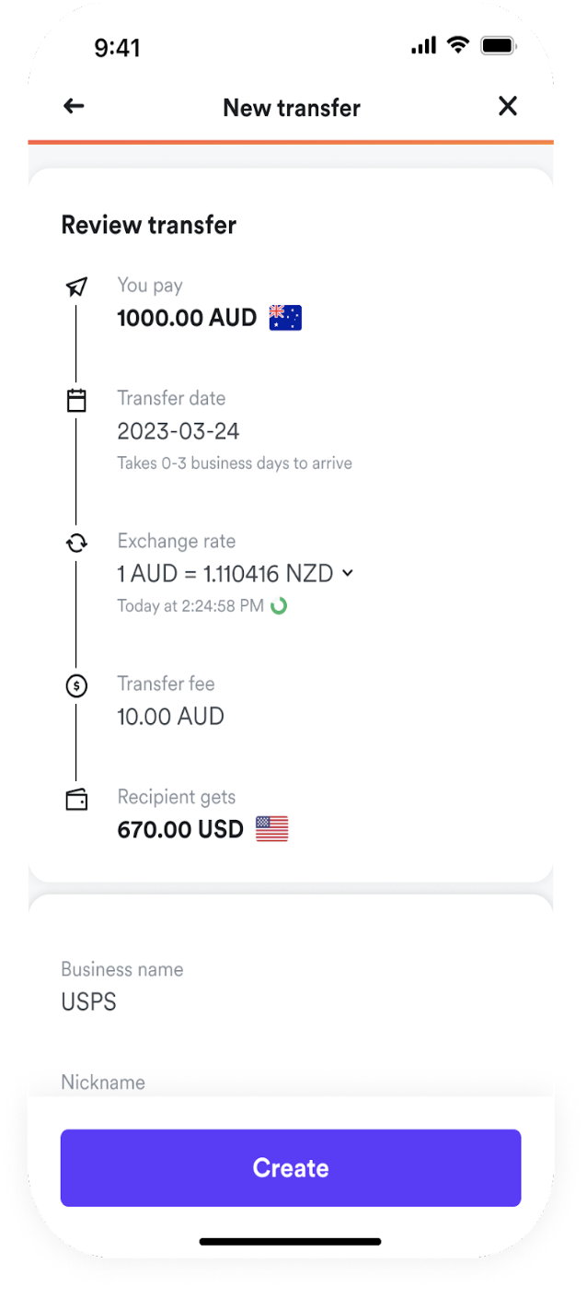Tap the Review transfer heading
Screen dimensions: 587x1299
149,225
